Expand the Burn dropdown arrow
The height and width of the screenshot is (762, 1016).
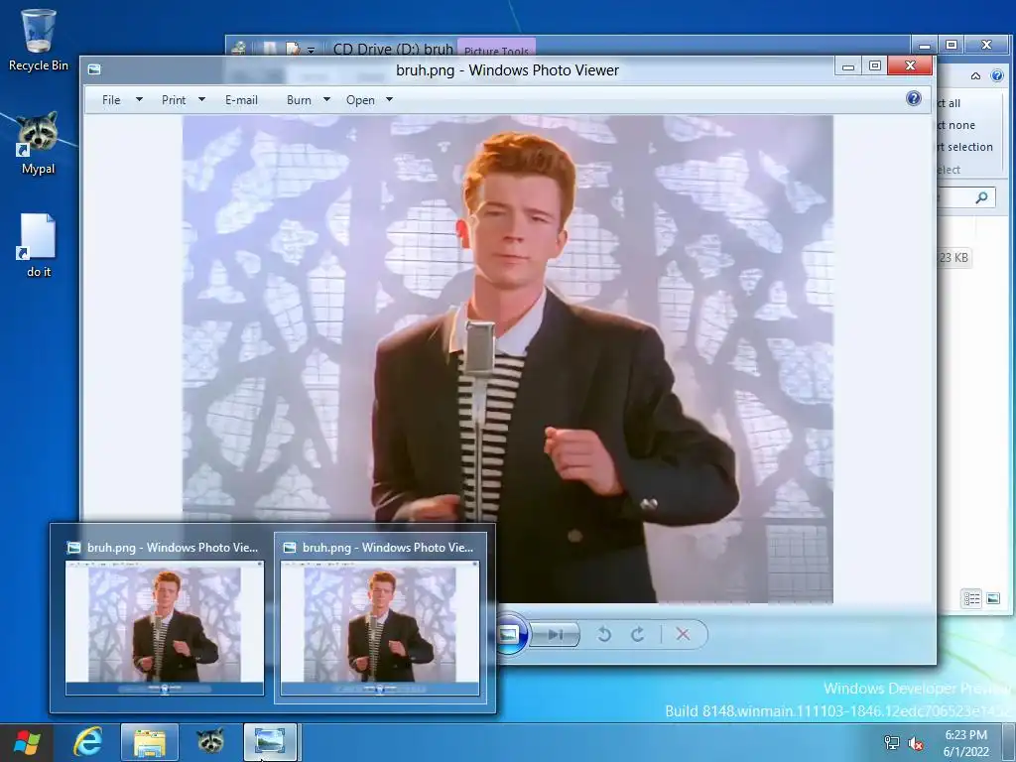point(326,100)
